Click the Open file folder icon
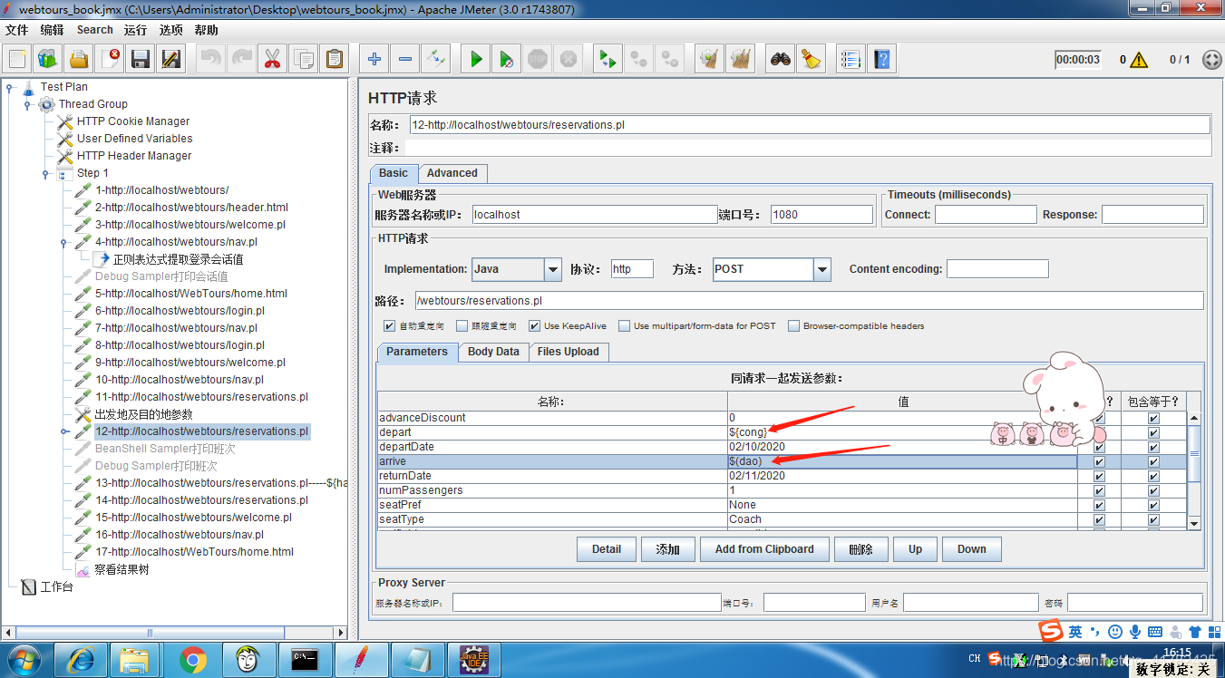The height and width of the screenshot is (678, 1225). tap(79, 60)
